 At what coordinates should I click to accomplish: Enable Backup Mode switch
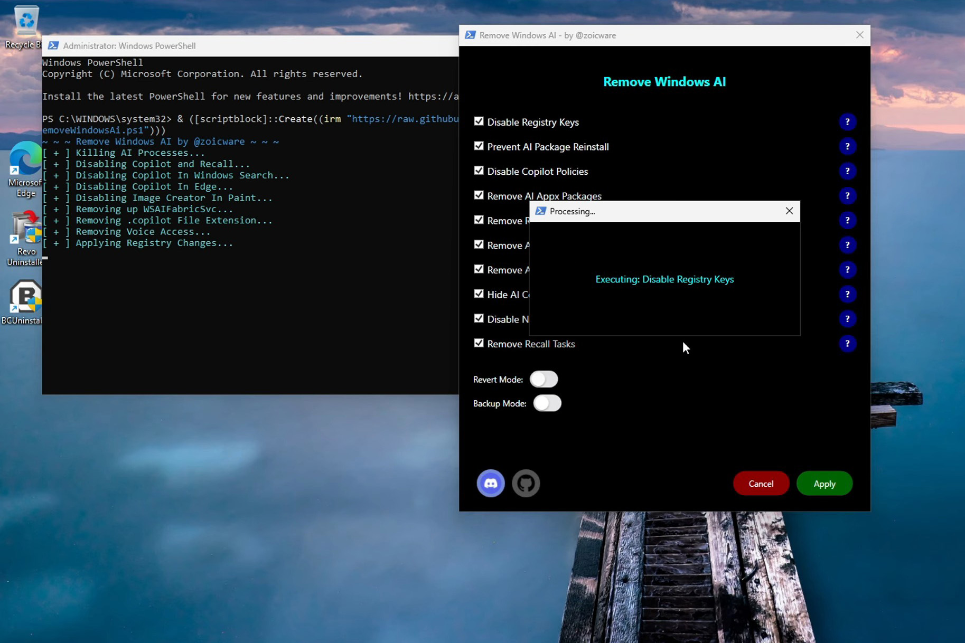point(547,403)
